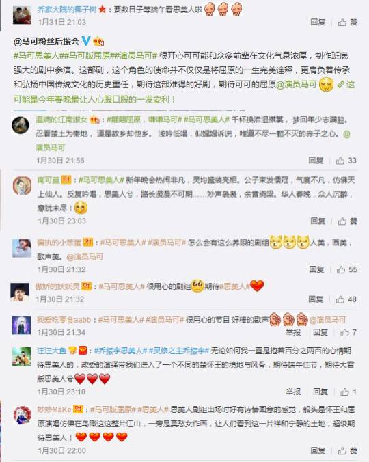The width and height of the screenshot is (369, 462).
Task: Click avatar of 妙妙MaKe commenter
Action: point(23,415)
